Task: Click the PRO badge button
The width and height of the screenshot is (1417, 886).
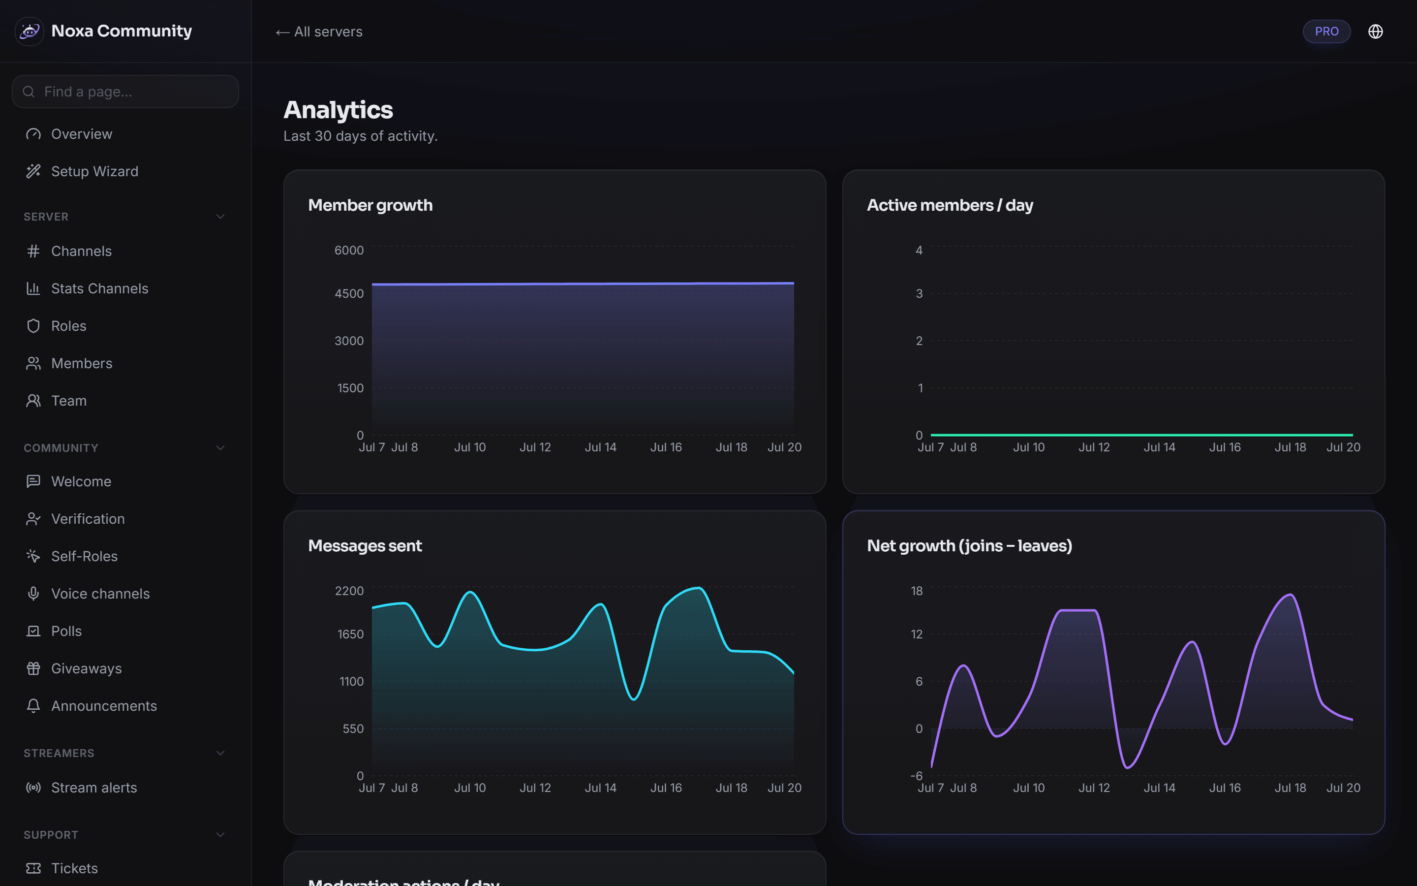Action: point(1326,32)
